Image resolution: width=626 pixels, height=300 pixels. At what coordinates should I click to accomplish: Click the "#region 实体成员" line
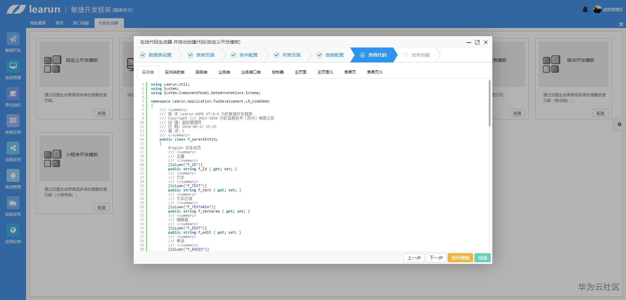(x=185, y=148)
